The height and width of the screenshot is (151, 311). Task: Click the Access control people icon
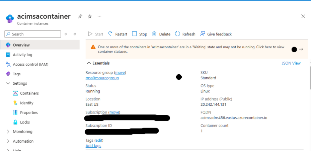(8, 64)
